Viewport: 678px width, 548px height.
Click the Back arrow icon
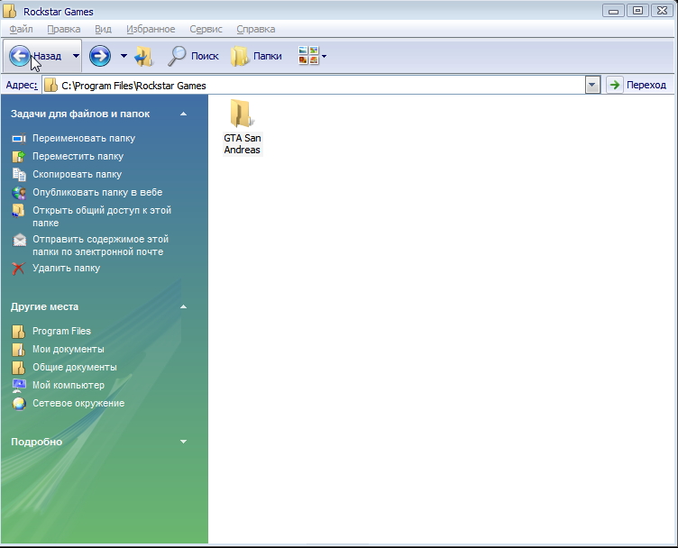pyautogui.click(x=20, y=56)
